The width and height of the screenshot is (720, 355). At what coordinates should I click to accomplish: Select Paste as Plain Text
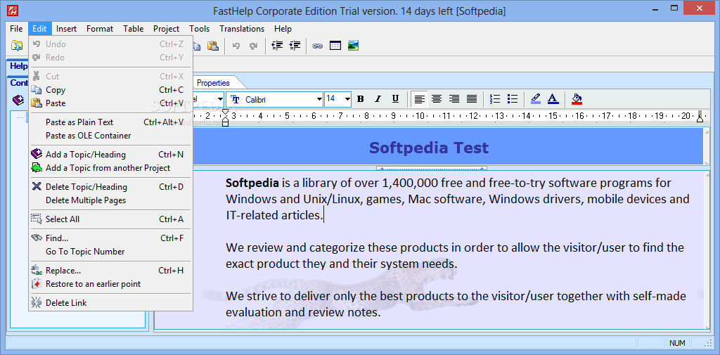point(110,122)
